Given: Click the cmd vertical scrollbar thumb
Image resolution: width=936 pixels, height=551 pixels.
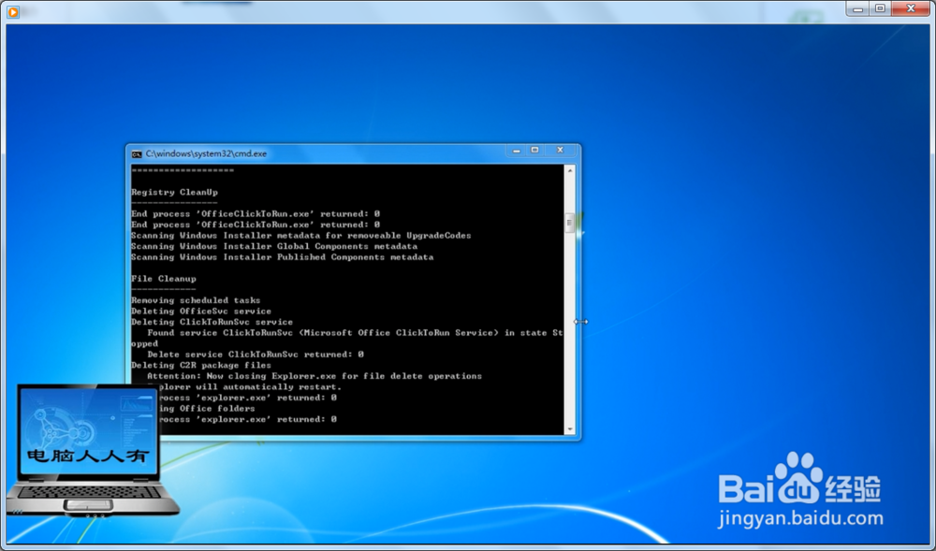Looking at the screenshot, I should [570, 223].
